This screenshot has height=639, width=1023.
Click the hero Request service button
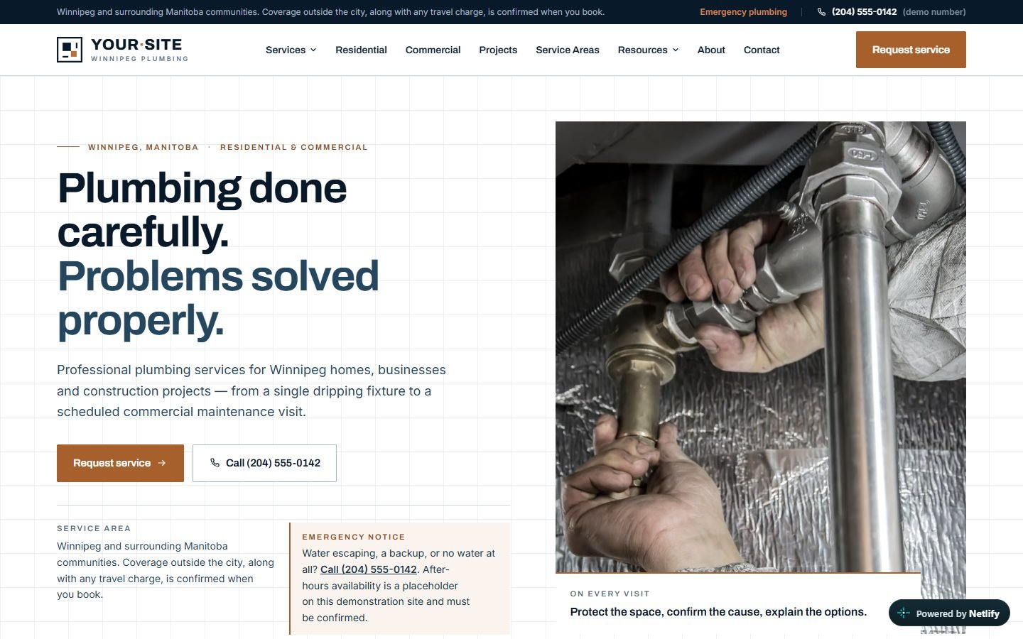click(x=120, y=463)
